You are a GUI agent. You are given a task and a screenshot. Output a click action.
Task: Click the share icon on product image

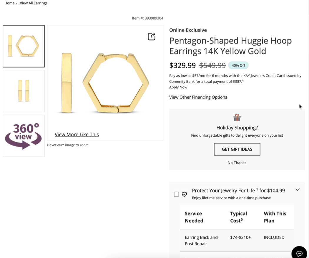(152, 37)
